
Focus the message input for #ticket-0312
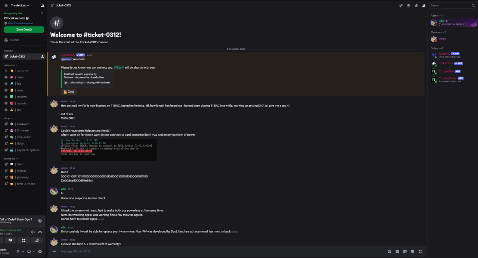(x=217, y=252)
